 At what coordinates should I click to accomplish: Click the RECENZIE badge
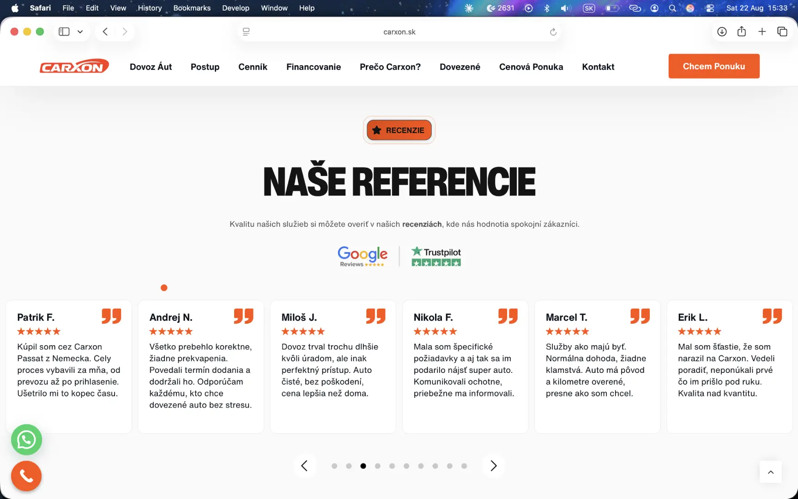click(x=399, y=130)
